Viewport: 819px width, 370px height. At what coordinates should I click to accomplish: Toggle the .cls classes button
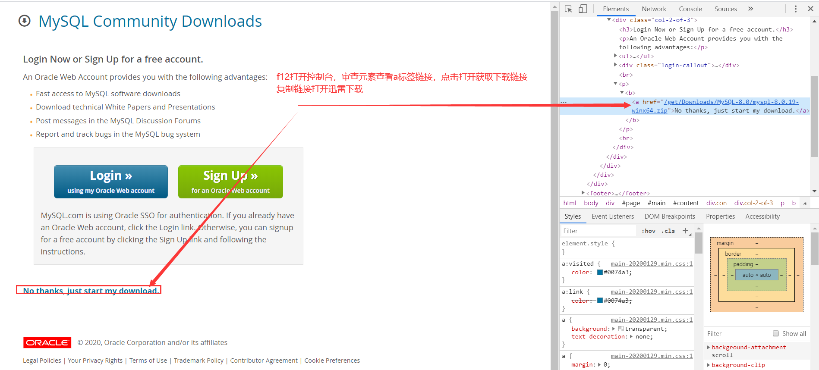668,231
